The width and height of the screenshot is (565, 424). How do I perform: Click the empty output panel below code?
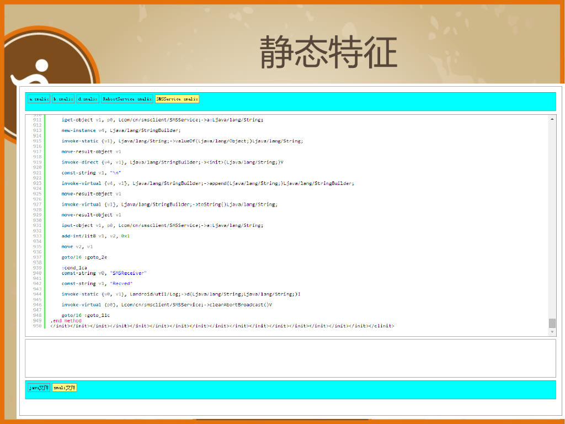click(290, 358)
